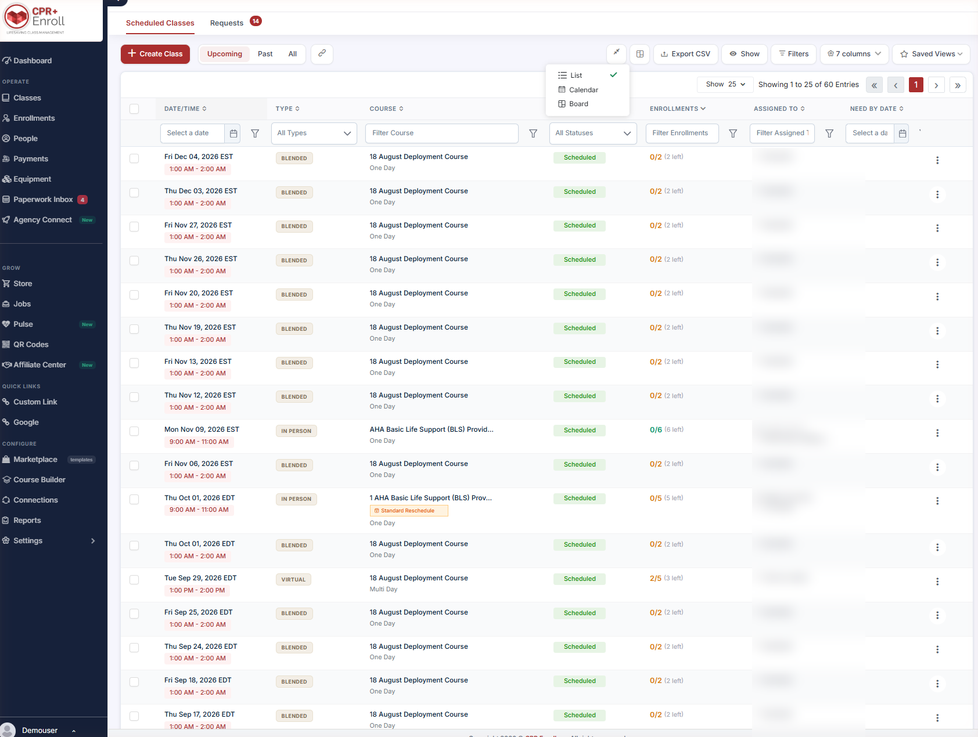The width and height of the screenshot is (978, 737).
Task: Open Reports sidebar icon
Action: tap(6, 520)
